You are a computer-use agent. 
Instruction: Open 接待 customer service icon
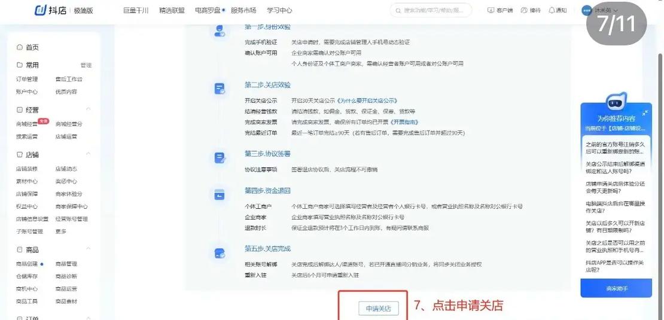click(x=524, y=10)
